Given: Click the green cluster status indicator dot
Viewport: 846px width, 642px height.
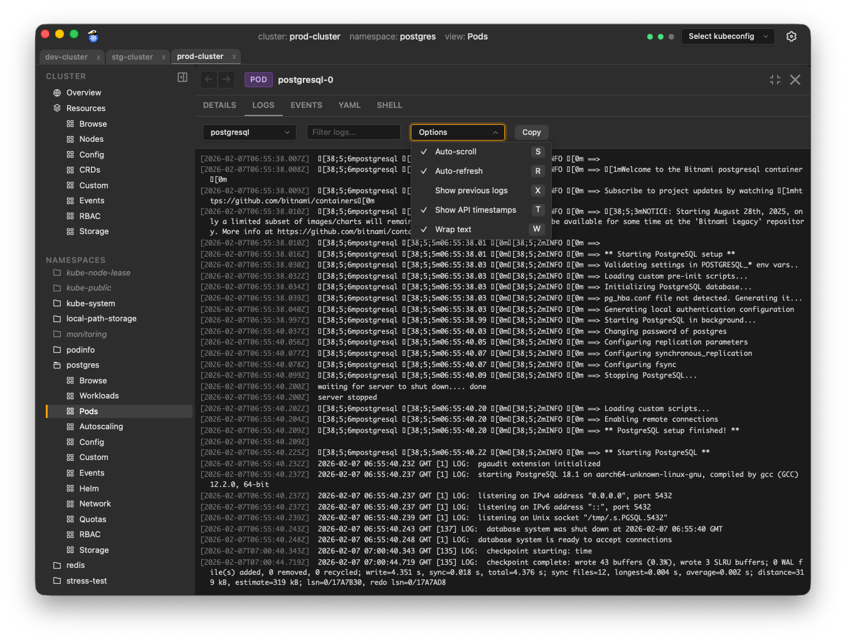Looking at the screenshot, I should [649, 36].
